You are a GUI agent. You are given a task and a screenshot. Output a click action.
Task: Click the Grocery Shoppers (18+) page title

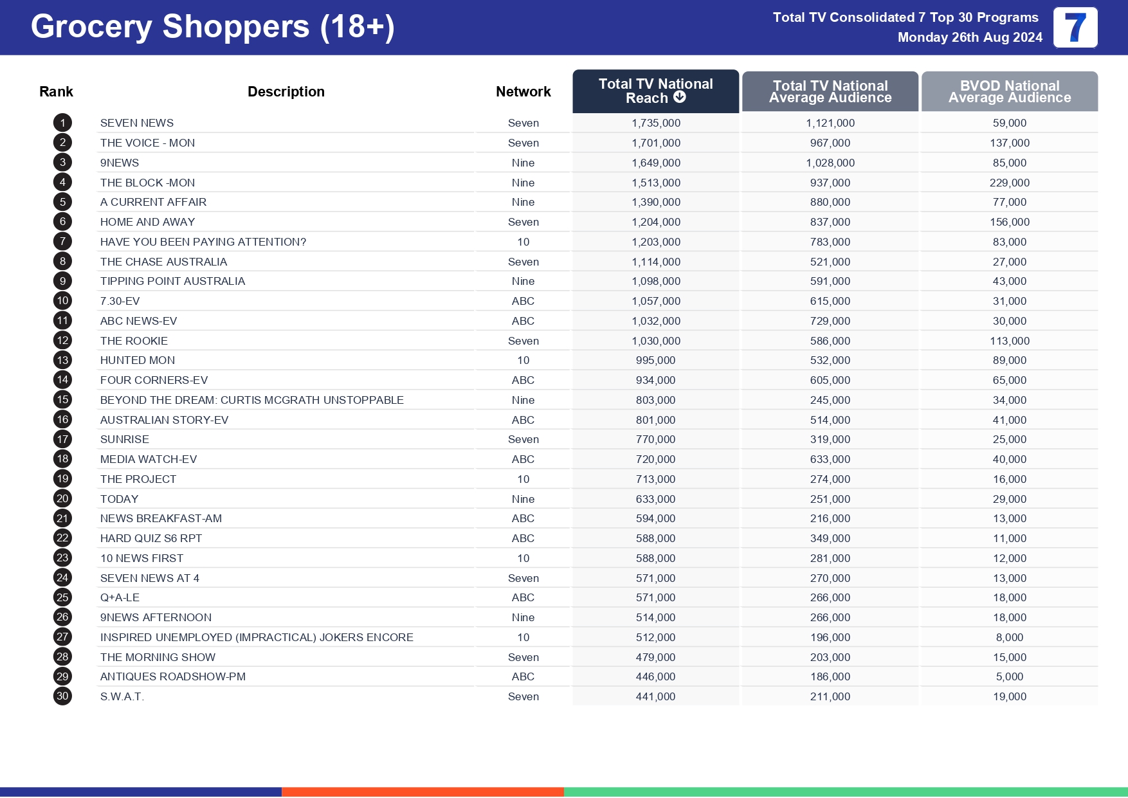pos(213,27)
